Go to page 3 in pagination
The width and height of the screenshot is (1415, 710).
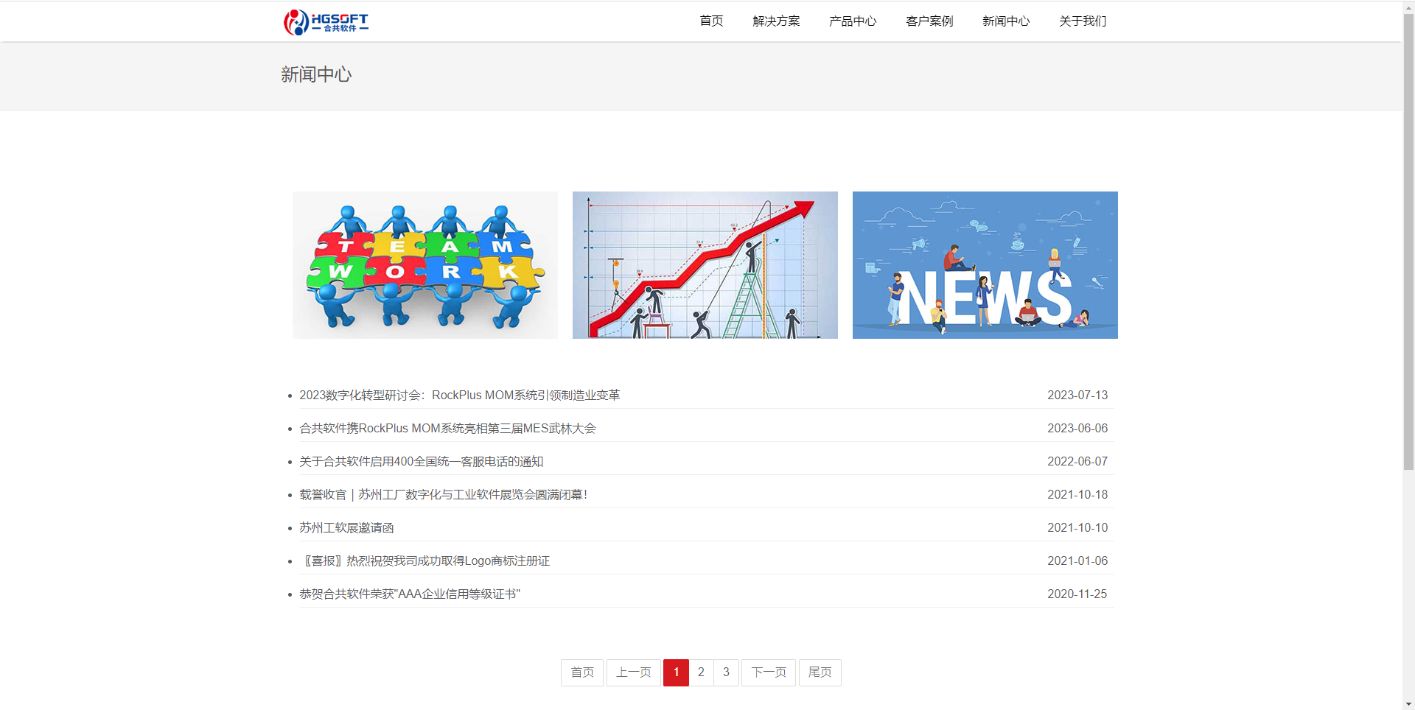pos(726,672)
